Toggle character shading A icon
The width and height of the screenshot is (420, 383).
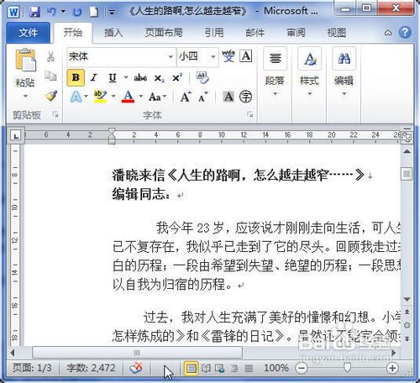228,97
